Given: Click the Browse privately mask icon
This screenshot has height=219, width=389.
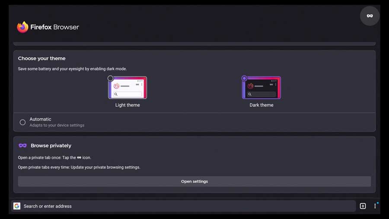Looking at the screenshot, I should click(22, 145).
